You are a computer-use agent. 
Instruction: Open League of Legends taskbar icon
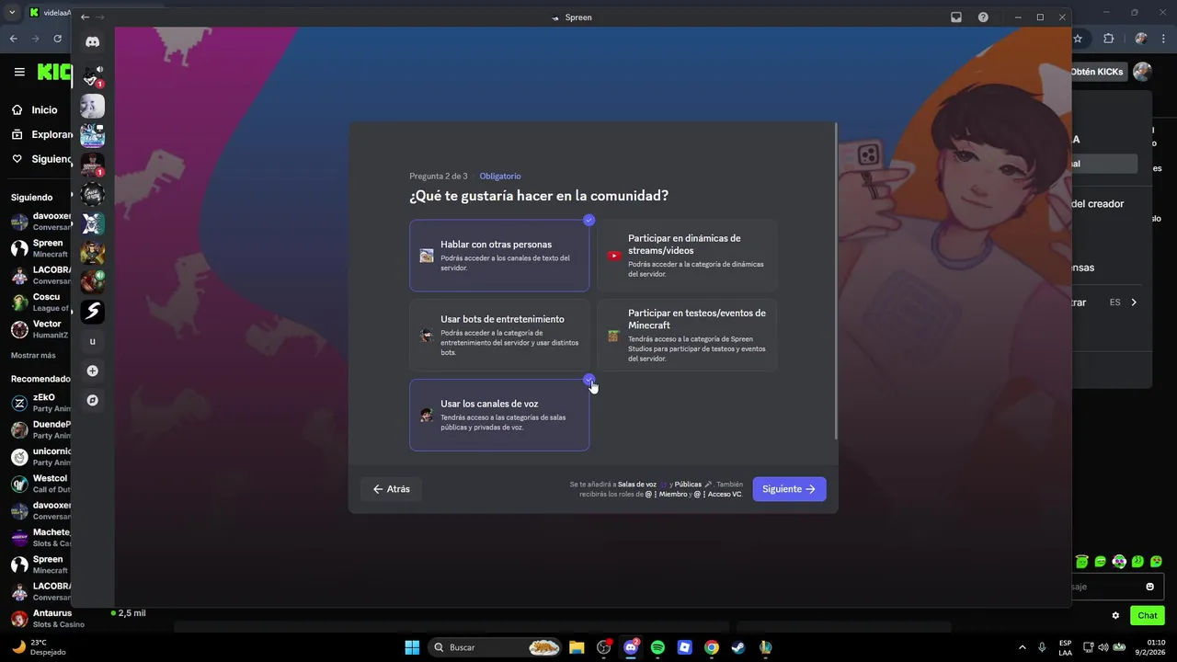[765, 647]
